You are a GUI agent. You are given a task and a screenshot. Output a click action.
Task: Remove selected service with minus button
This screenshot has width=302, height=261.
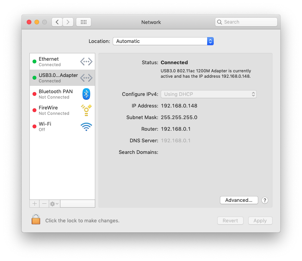[x=44, y=204]
